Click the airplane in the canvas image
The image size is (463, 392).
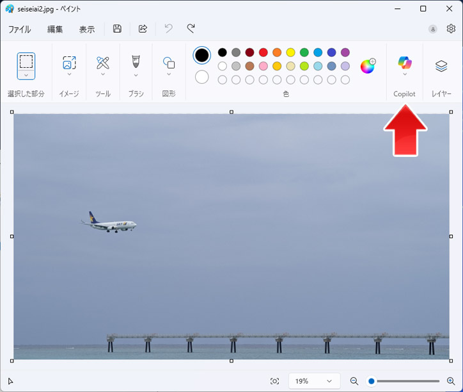(109, 222)
